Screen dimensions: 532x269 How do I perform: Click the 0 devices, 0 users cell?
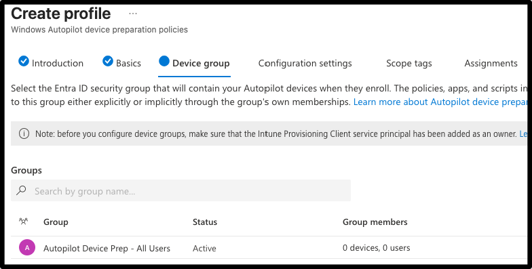(x=376, y=248)
